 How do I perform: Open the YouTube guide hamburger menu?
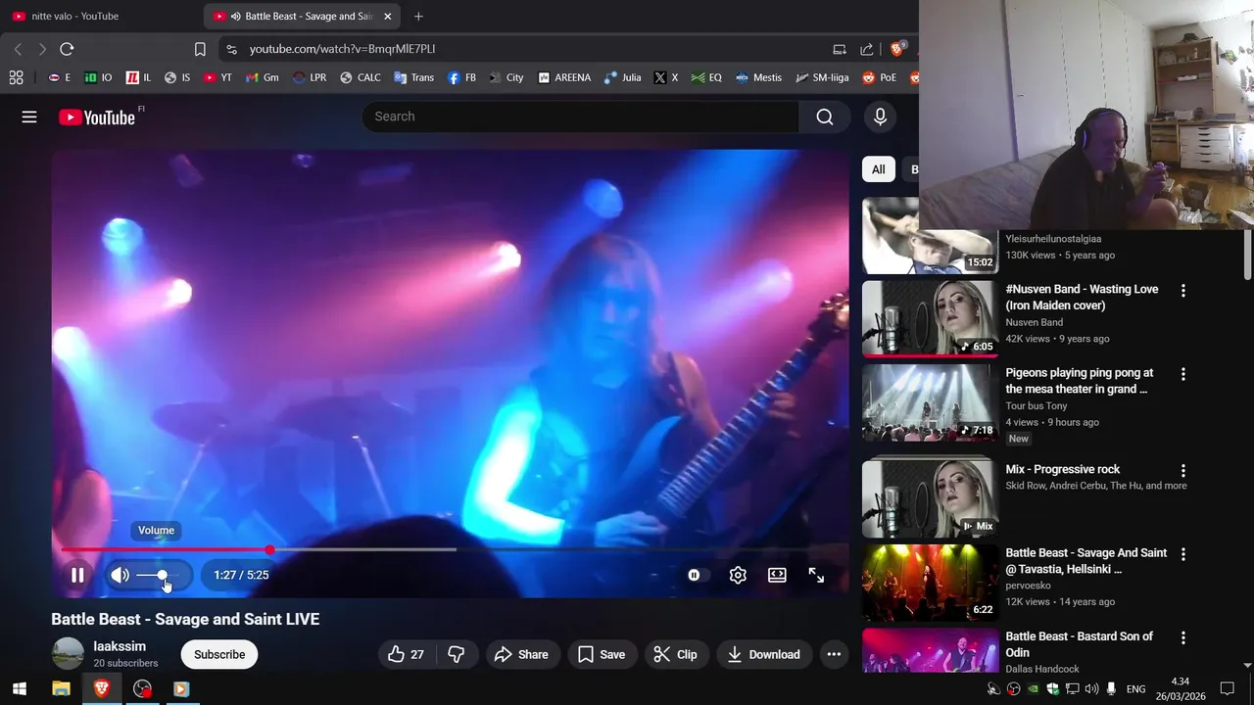pyautogui.click(x=29, y=117)
